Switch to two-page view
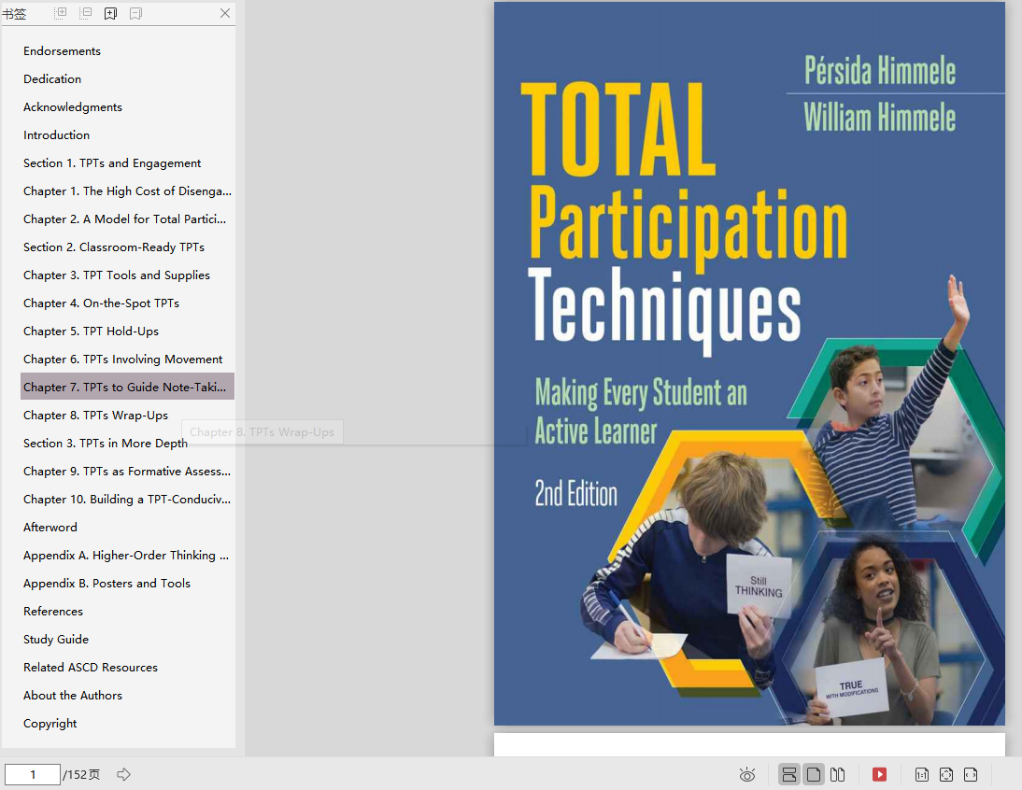This screenshot has width=1022, height=790. click(838, 774)
